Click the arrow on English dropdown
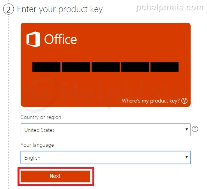Viewport: 207px width, 189px height. coord(187,157)
